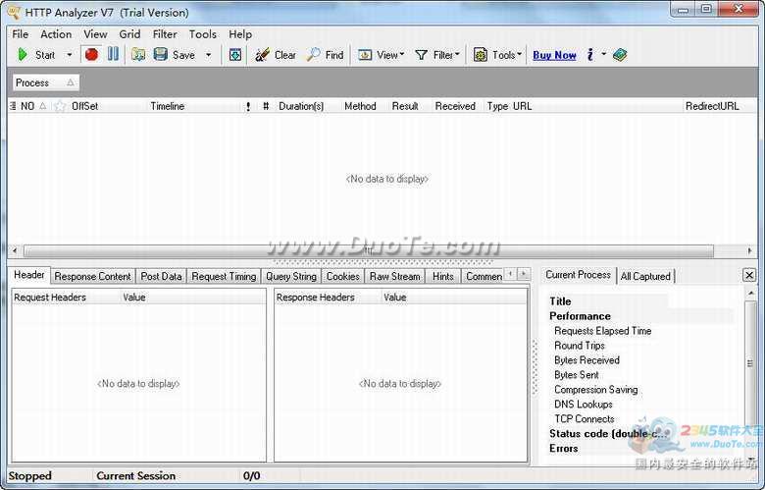This screenshot has width=765, height=490.
Task: Click the Process group-by box
Action: click(x=45, y=82)
